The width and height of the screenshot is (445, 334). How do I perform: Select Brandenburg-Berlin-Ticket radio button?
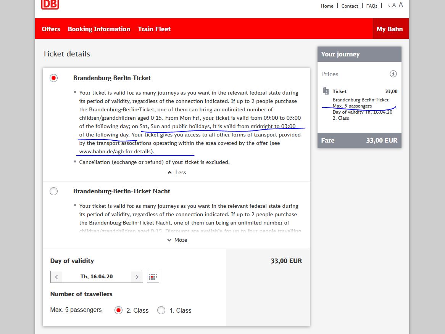pyautogui.click(x=54, y=78)
